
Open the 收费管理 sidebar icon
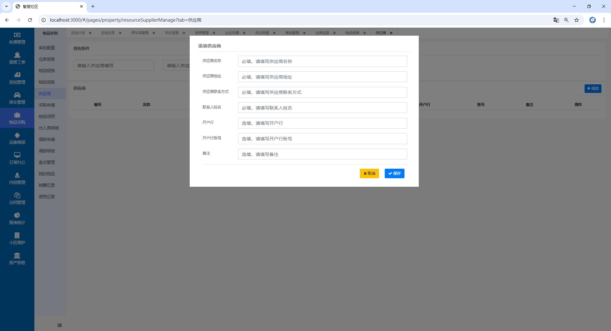point(17,35)
